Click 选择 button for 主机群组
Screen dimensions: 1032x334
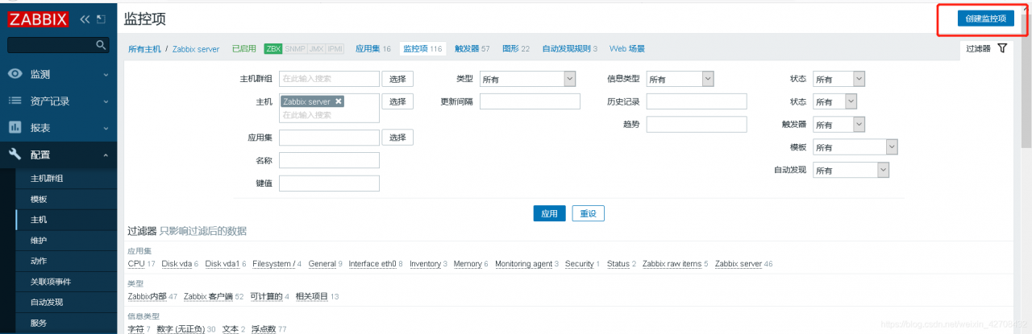pyautogui.click(x=397, y=79)
